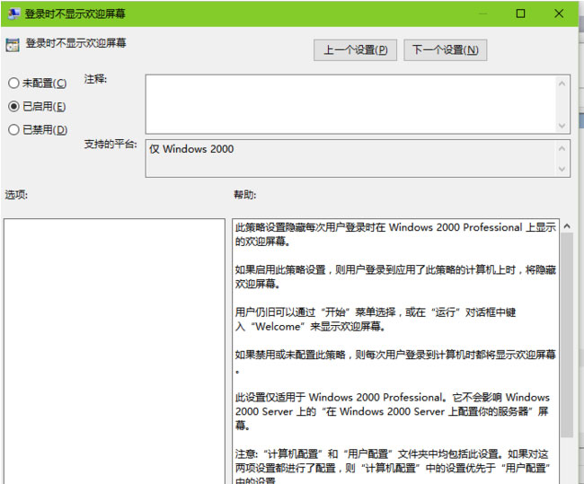Click the 登录时不显示欢迎屏幕 heading text
This screenshot has width=584, height=484.
pyautogui.click(x=76, y=43)
